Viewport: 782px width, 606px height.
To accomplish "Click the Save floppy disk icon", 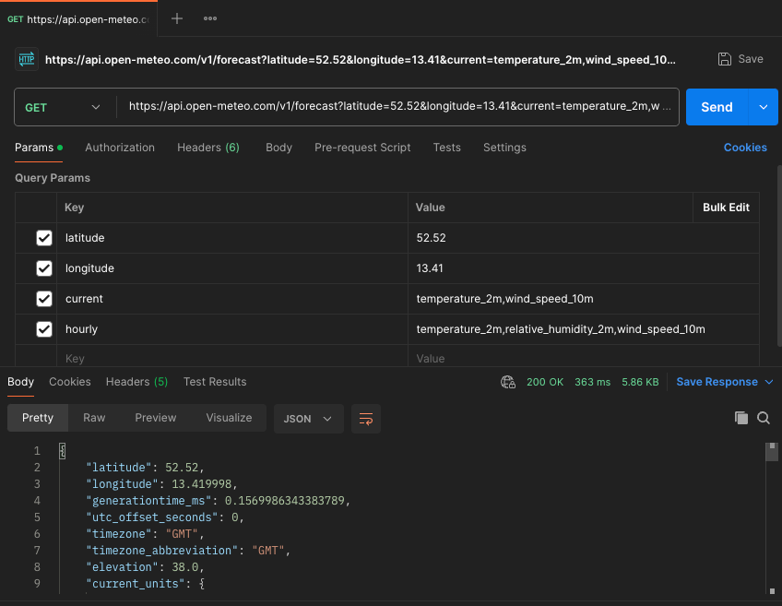I will (x=724, y=59).
